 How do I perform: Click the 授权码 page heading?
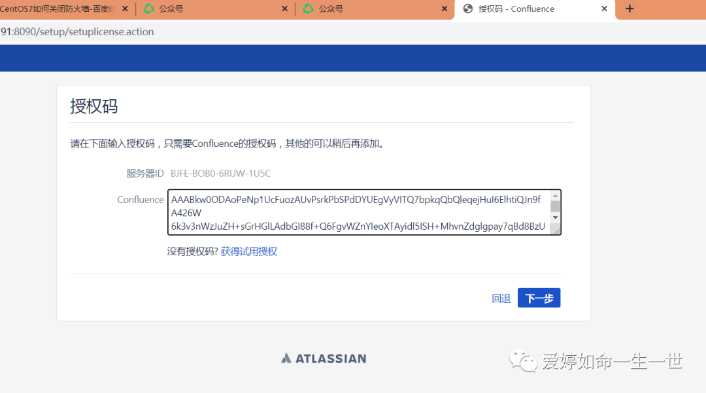click(93, 106)
